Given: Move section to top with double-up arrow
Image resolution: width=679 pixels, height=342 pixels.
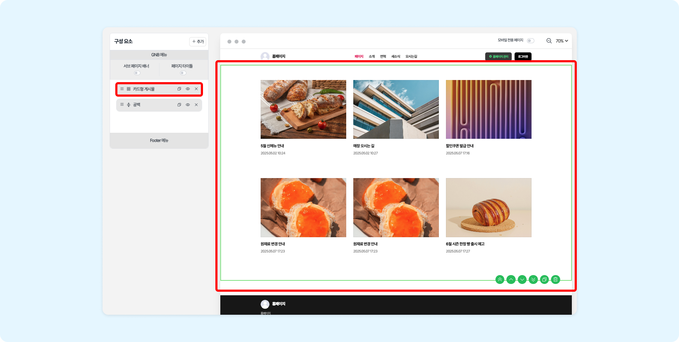Looking at the screenshot, I should tap(500, 280).
